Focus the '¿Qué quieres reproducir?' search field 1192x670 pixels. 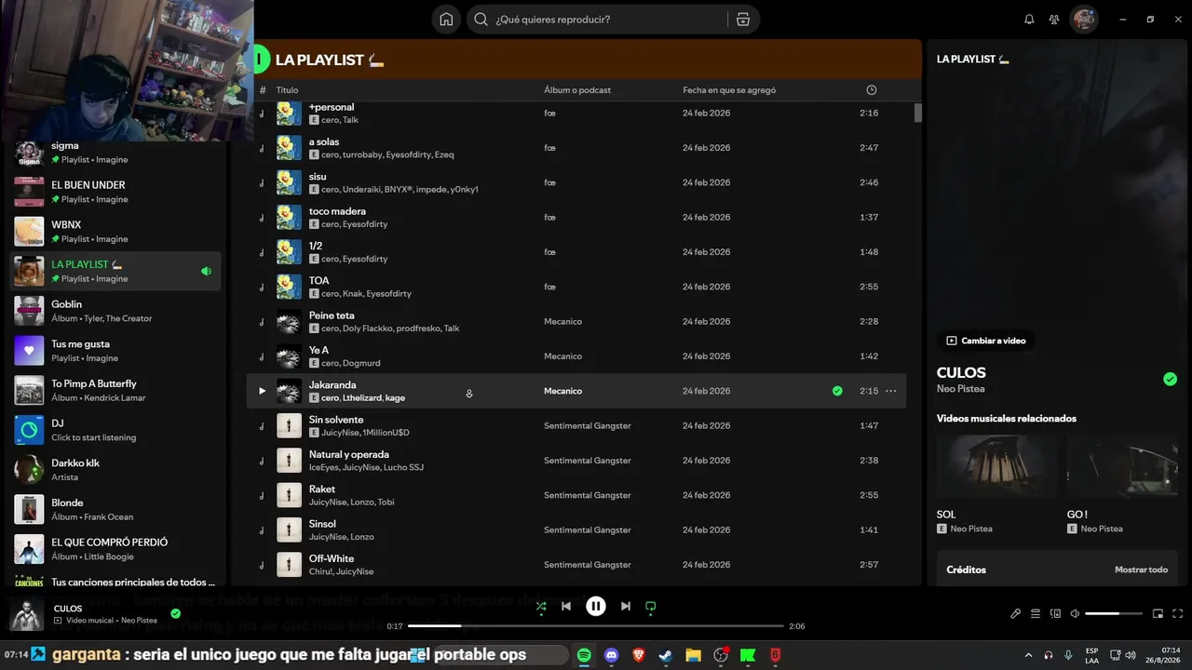click(613, 20)
